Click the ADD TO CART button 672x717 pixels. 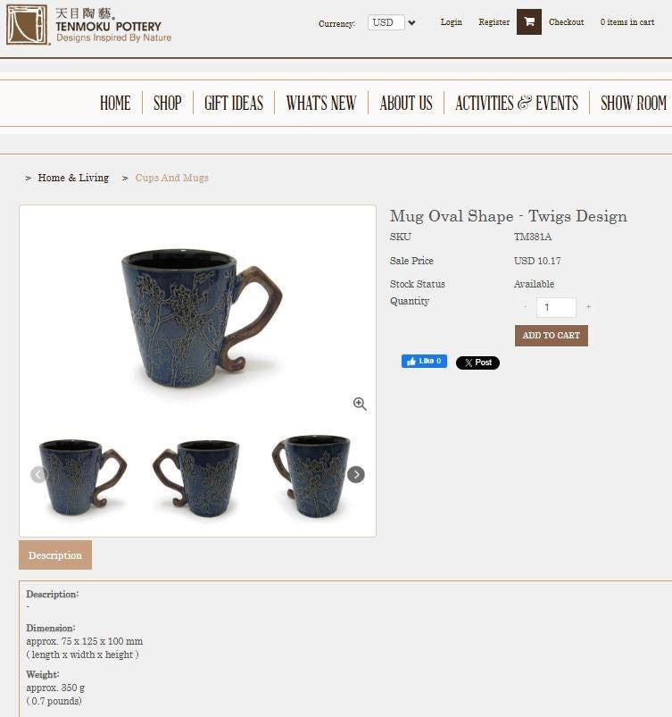tap(552, 336)
